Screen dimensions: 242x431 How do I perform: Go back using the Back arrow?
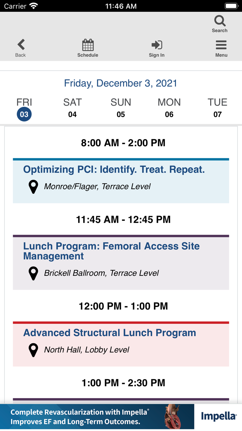coord(21,45)
